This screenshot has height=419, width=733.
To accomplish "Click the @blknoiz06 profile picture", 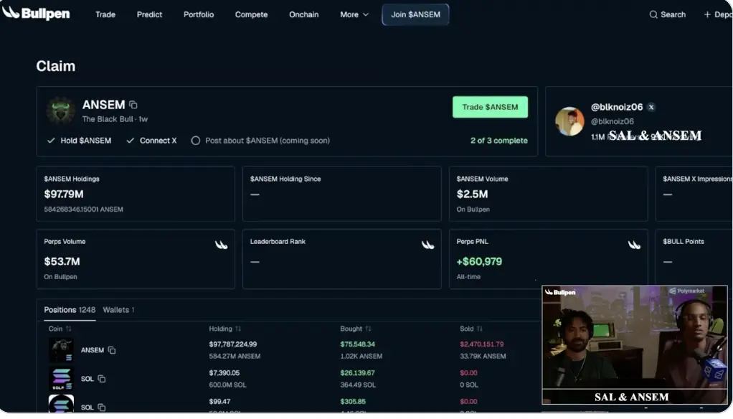I will 569,121.
